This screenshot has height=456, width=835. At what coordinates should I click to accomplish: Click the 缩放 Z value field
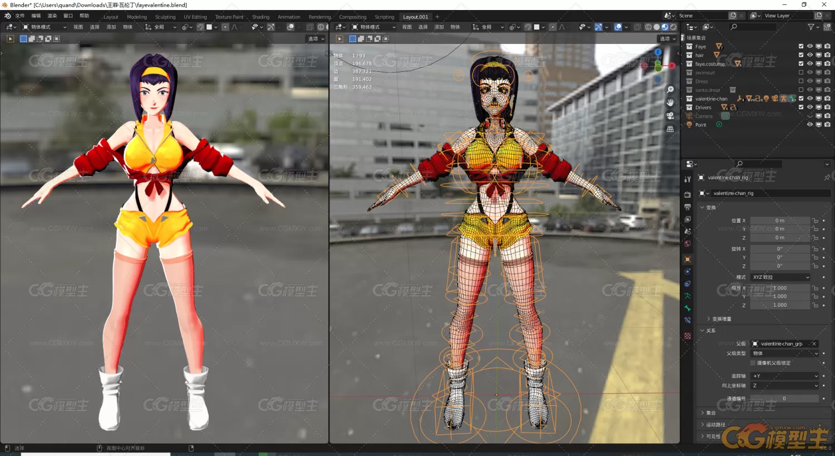click(780, 305)
